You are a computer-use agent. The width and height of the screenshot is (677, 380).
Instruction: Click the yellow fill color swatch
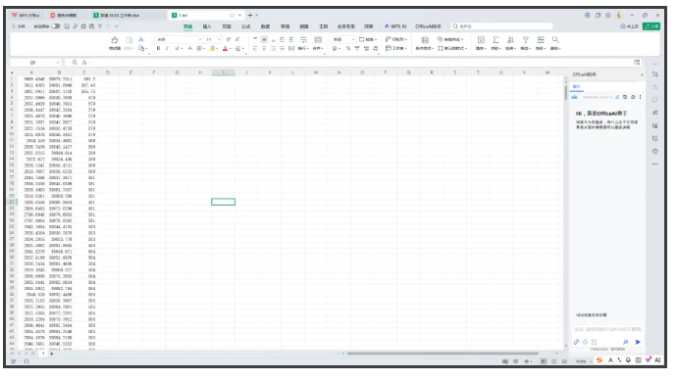click(x=212, y=49)
